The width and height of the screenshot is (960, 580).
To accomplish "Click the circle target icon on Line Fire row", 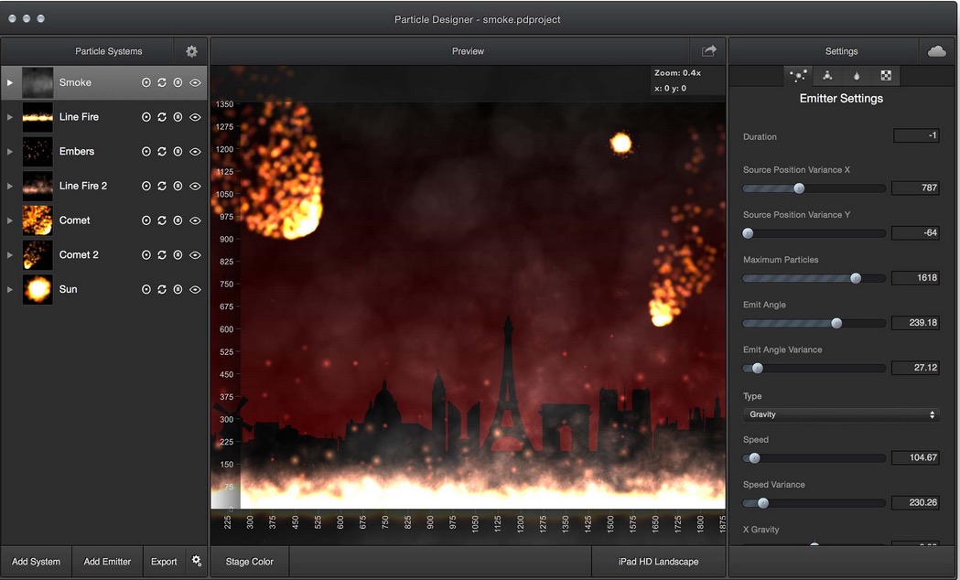I will coord(146,117).
